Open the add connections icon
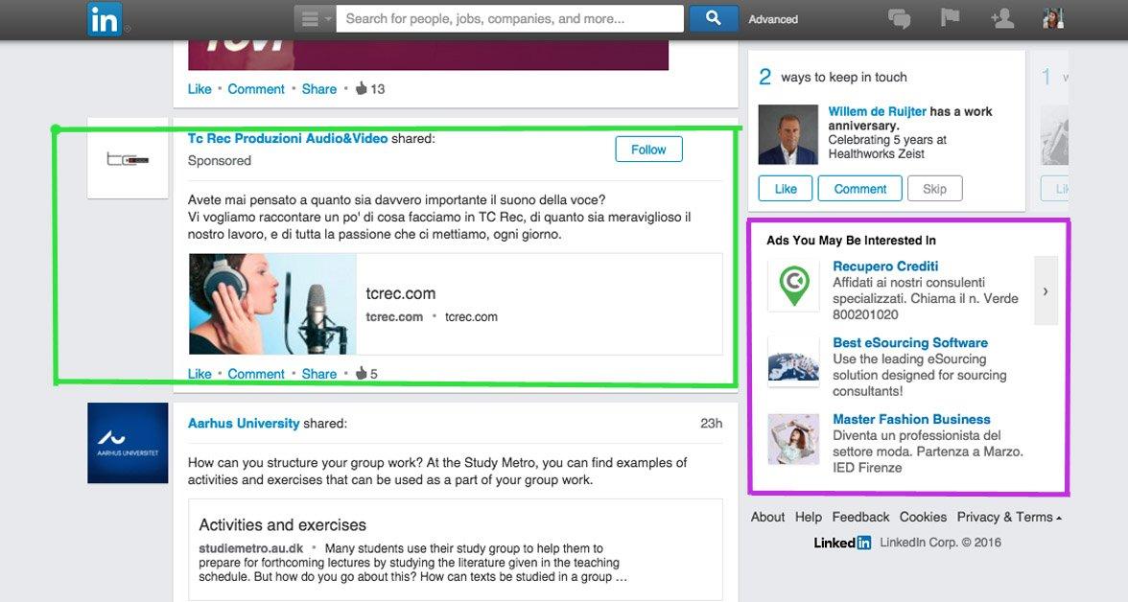 click(1002, 19)
